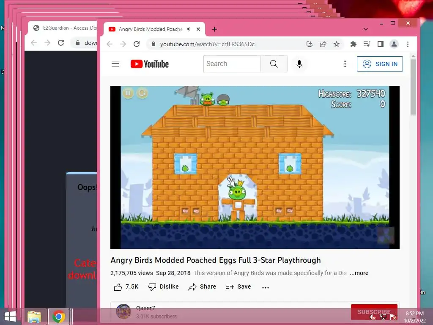This screenshot has width=433, height=325.
Task: Open the tab search chevron dropdown
Action: pos(366,29)
